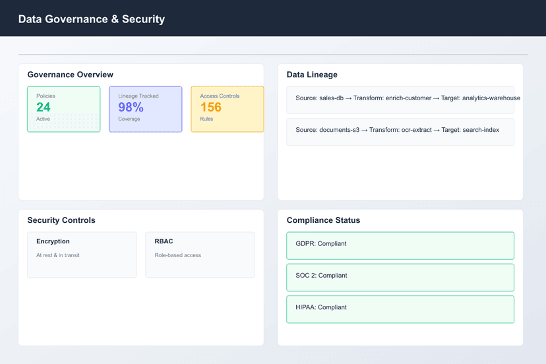This screenshot has height=364, width=546.
Task: Select the documents-s3 to search-index lineage row
Action: coord(400,132)
